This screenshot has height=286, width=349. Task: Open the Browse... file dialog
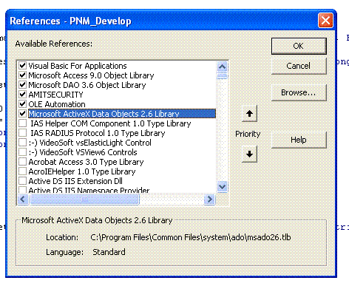click(299, 92)
